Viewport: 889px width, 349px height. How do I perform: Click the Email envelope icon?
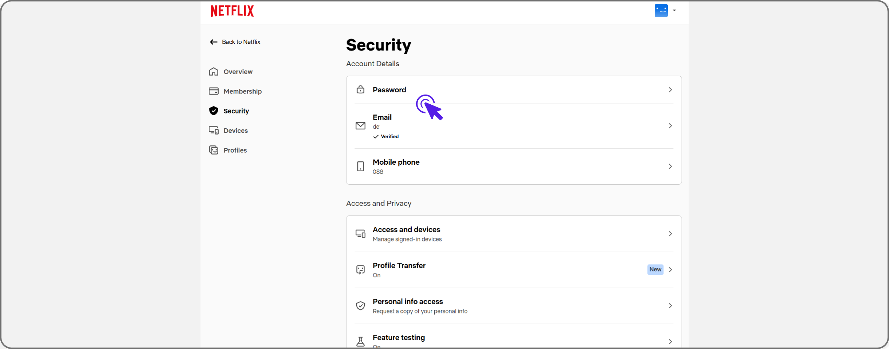[x=360, y=126]
